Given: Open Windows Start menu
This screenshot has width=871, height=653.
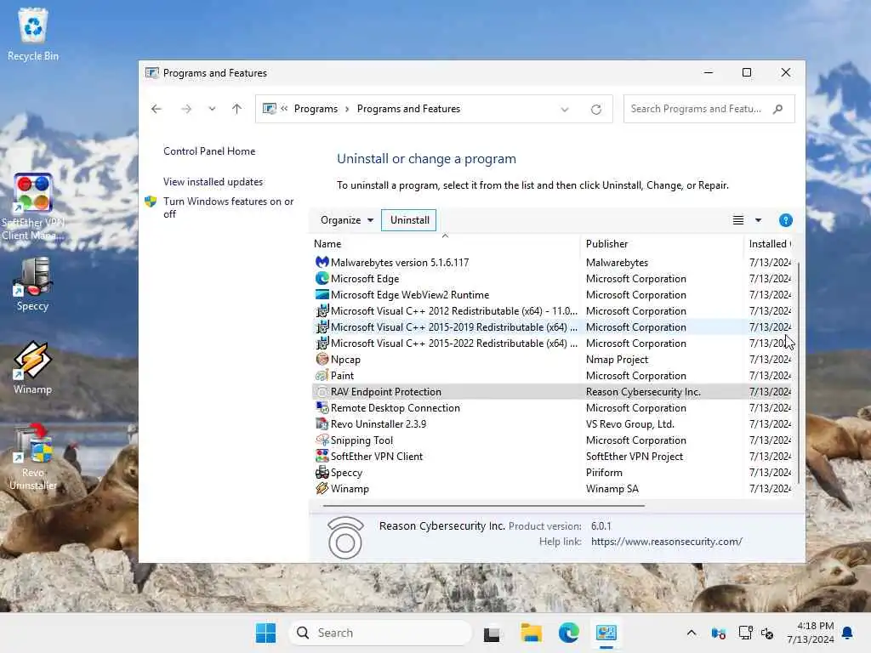Looking at the screenshot, I should (265, 633).
